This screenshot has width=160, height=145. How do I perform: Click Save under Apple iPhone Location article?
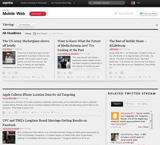pyautogui.click(x=35, y=112)
